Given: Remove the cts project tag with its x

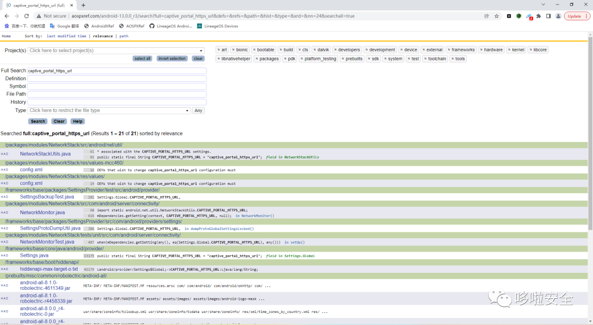Looking at the screenshot, I should [x=300, y=50].
